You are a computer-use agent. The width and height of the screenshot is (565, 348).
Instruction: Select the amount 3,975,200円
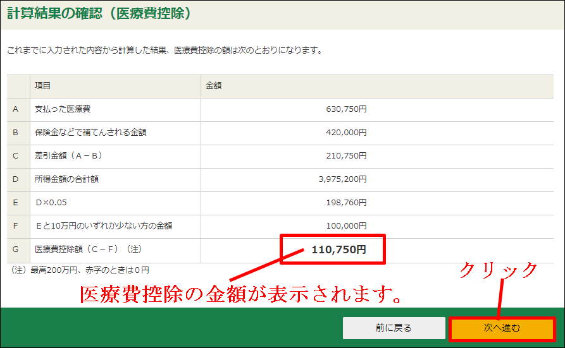tap(342, 179)
